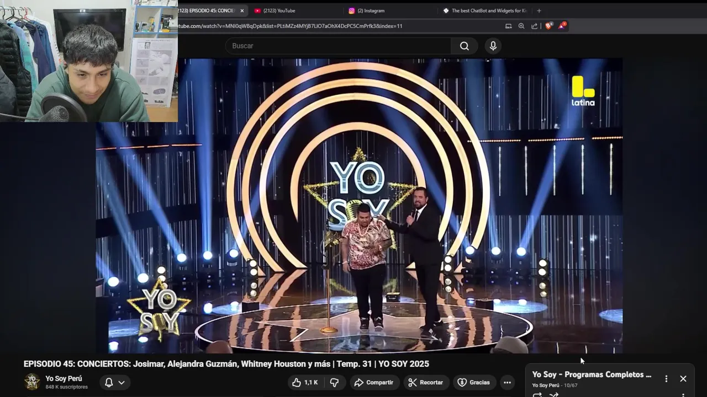Open Yo Soy Perú channel avatar
Image resolution: width=707 pixels, height=397 pixels.
32,382
